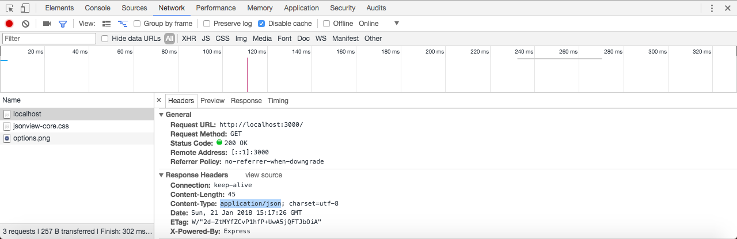
Task: Filter requests by XHR type
Action: (x=189, y=39)
